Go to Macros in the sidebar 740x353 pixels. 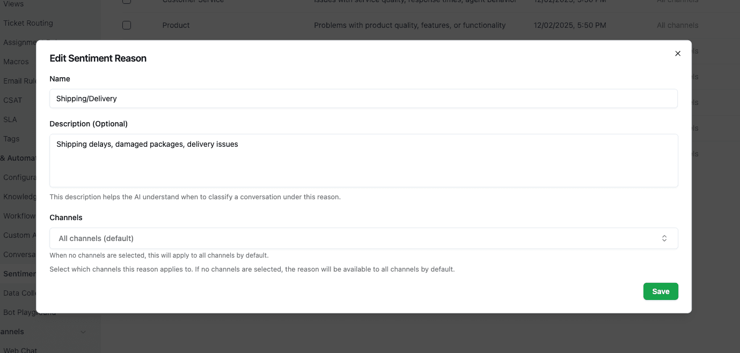(16, 62)
